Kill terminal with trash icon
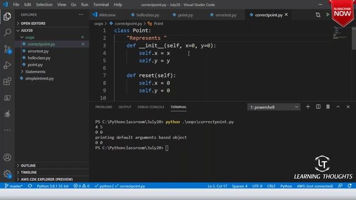Screen dimensions: 356x200 [328, 107]
